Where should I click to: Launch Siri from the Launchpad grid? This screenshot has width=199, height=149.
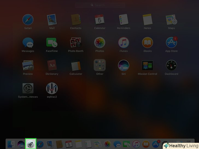(x=124, y=65)
